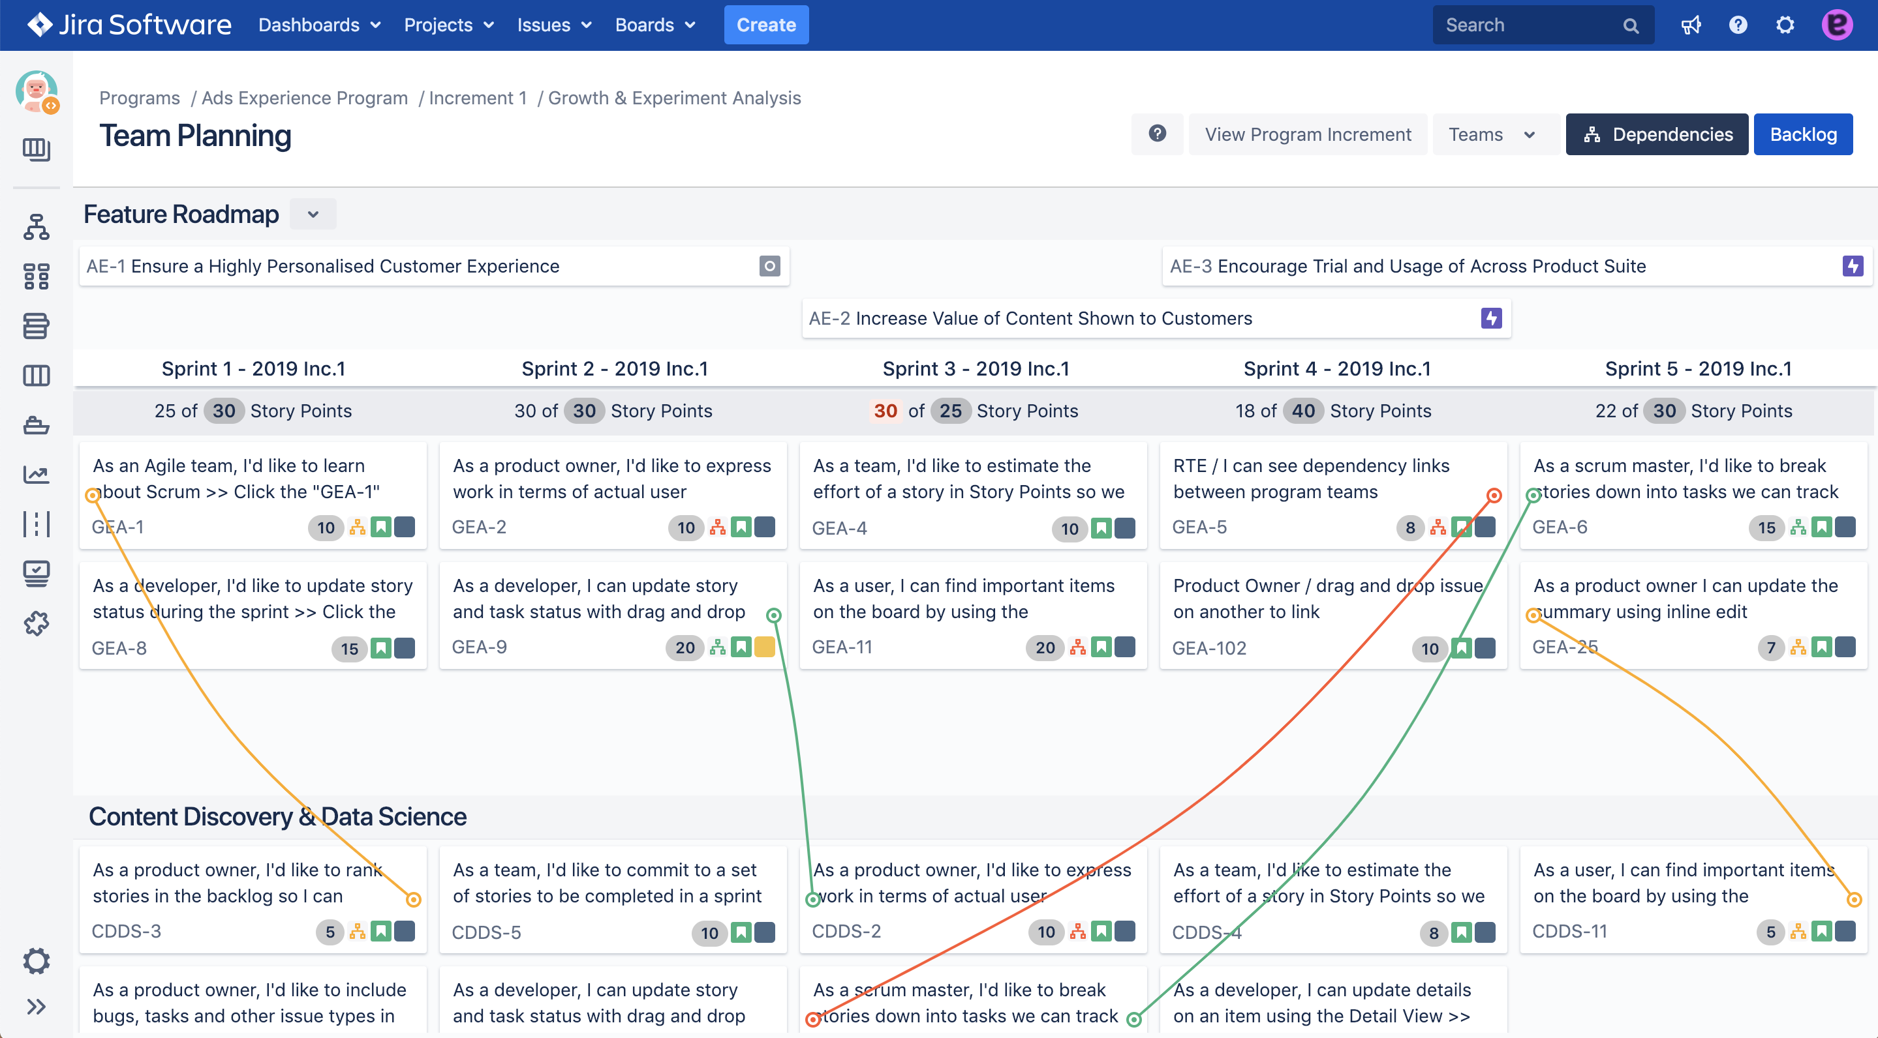
Task: Click the blue Backlog button
Action: (1802, 134)
